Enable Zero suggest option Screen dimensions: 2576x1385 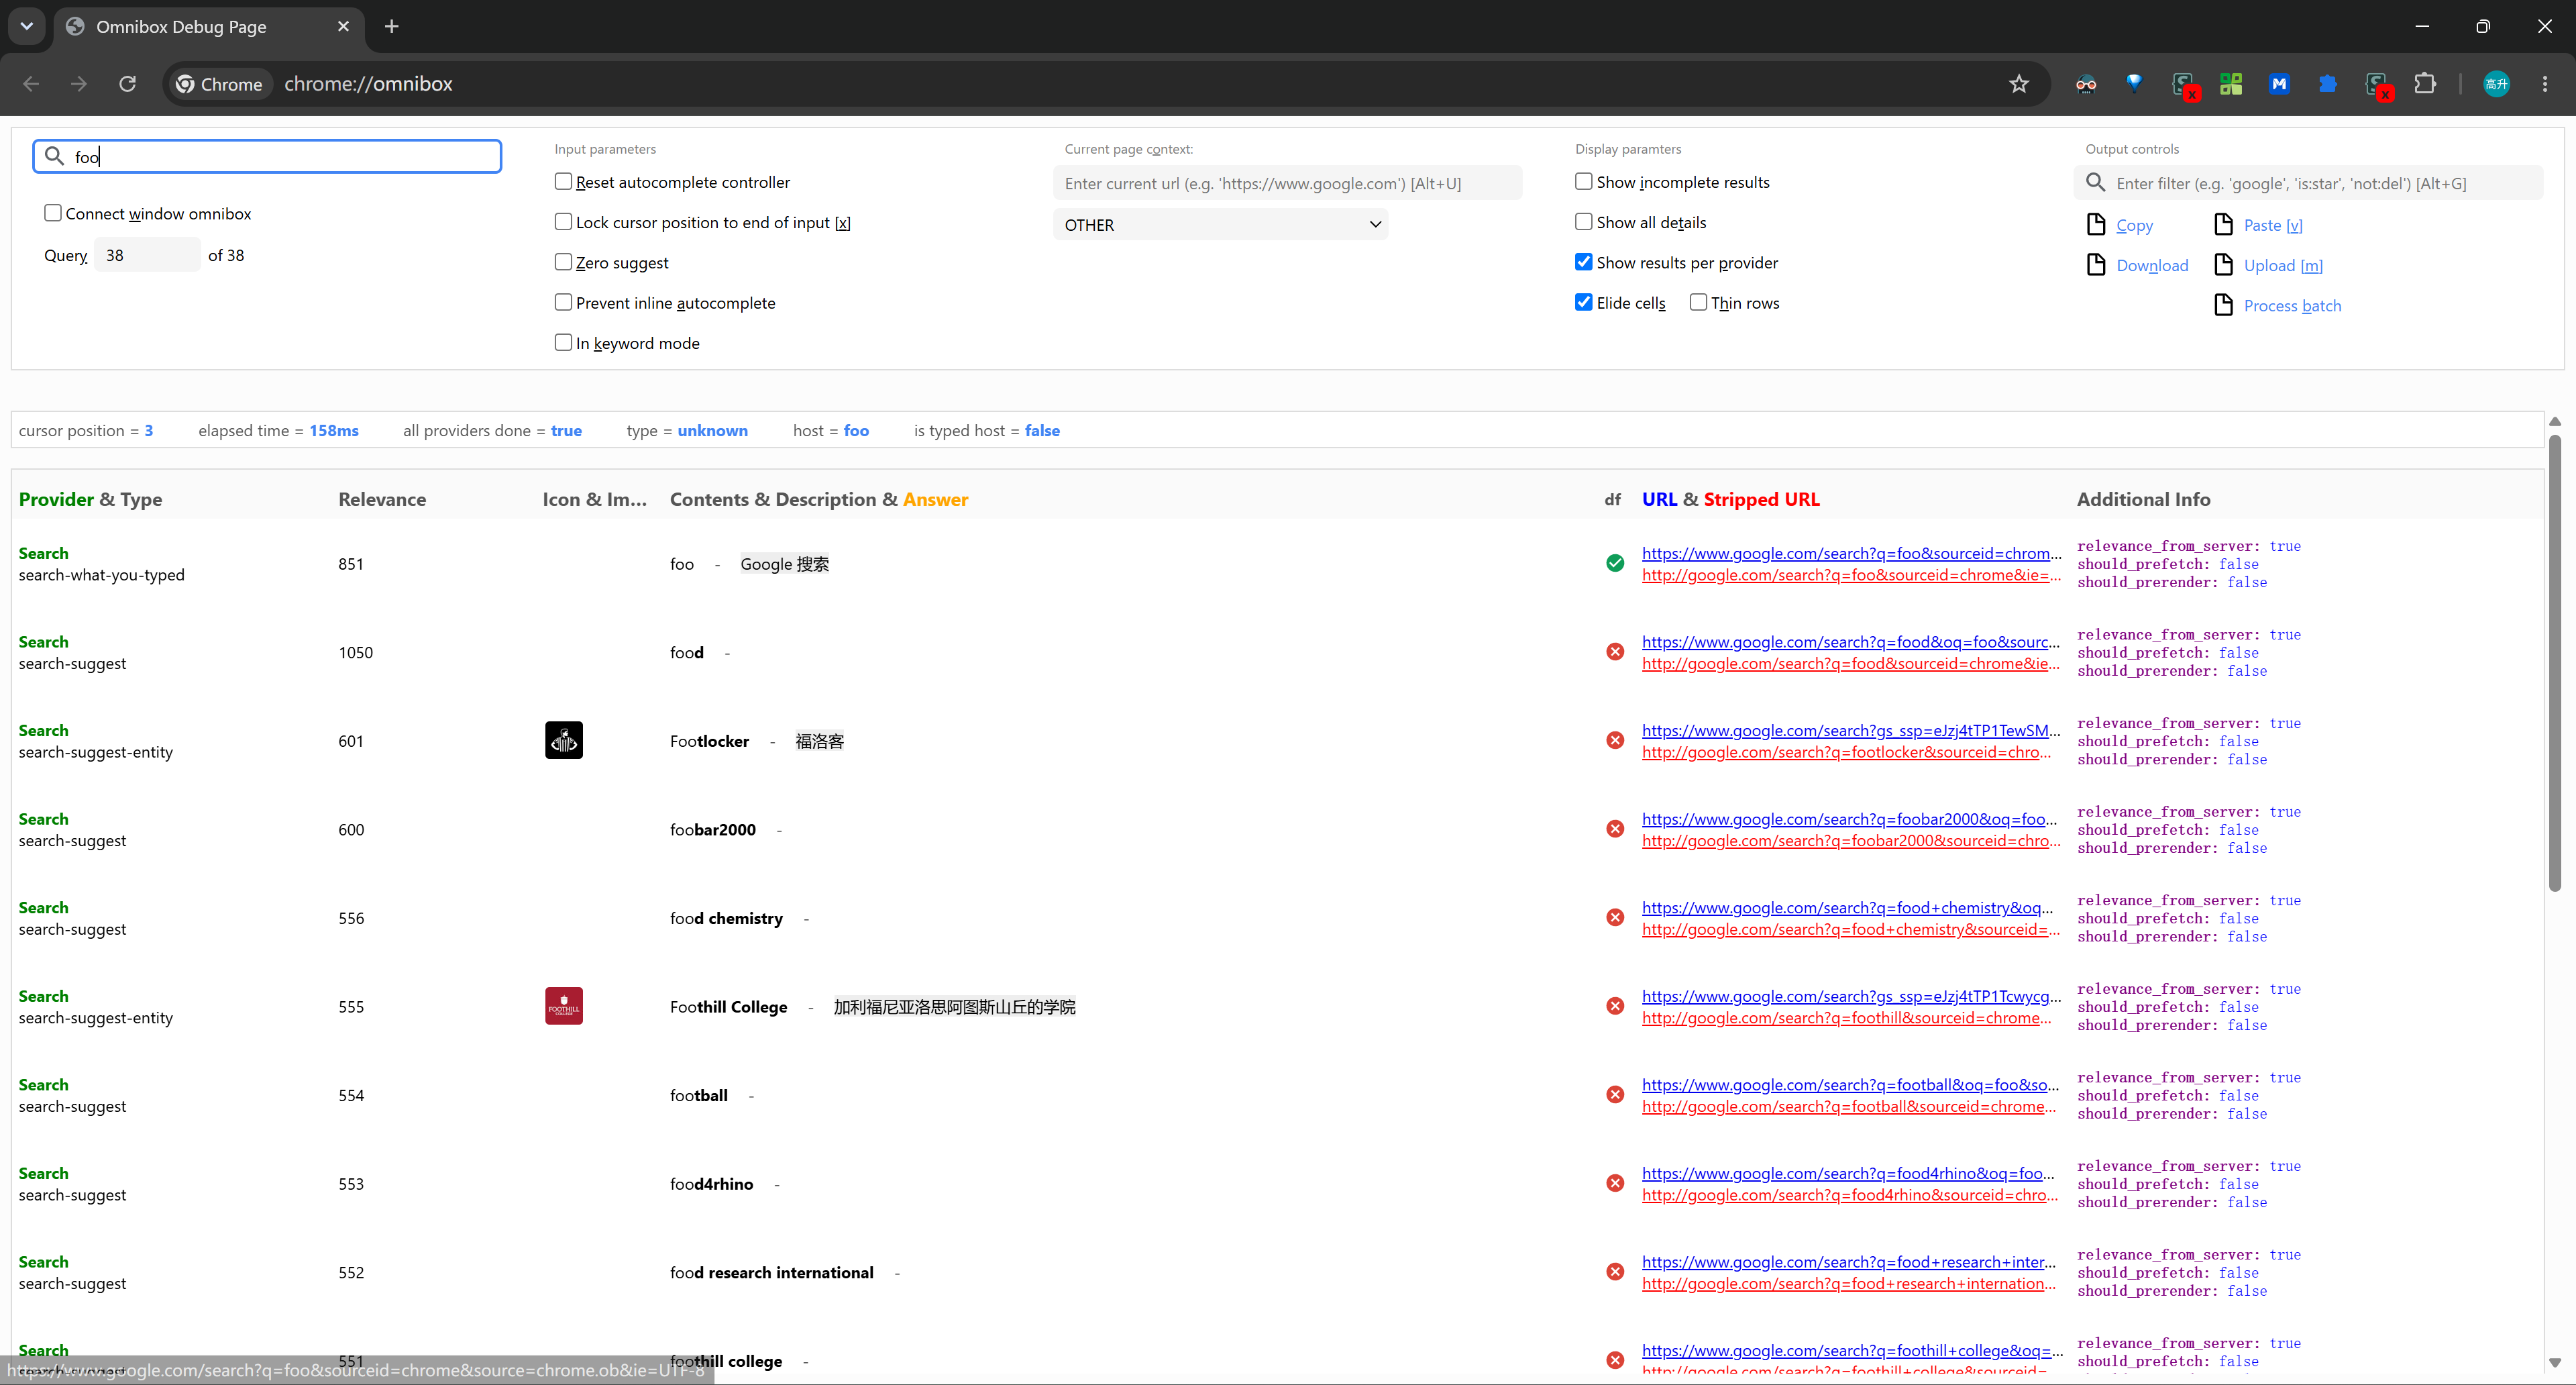pos(563,262)
